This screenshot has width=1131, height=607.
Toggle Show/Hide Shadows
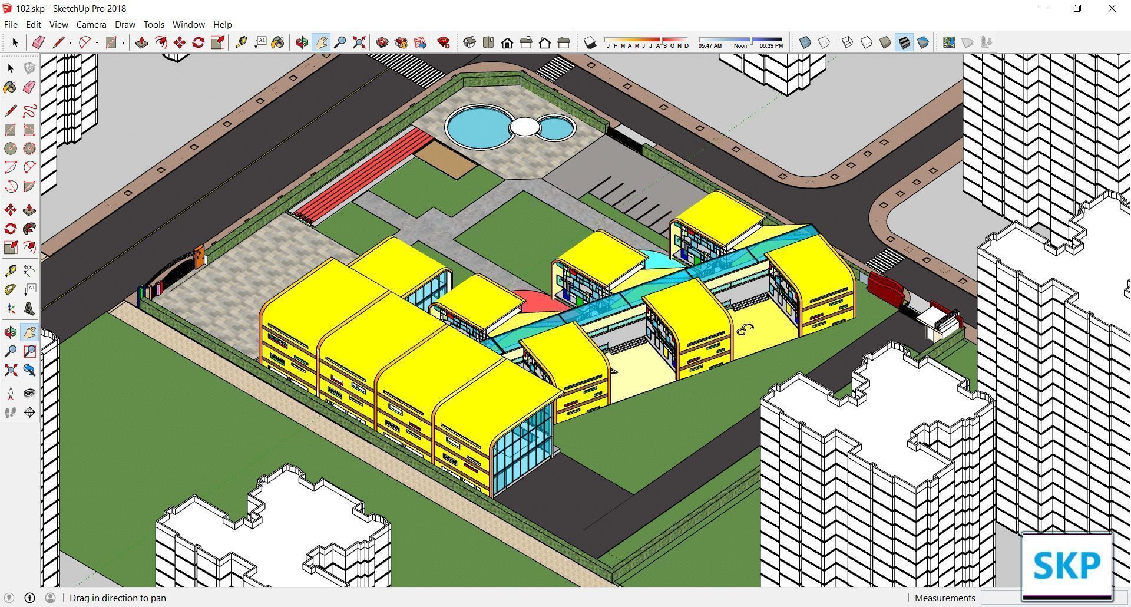pos(590,42)
